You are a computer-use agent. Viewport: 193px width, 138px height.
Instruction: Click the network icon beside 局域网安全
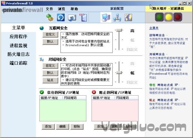click(x=41, y=59)
